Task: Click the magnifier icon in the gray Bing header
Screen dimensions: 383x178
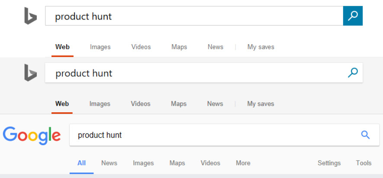Action: pos(353,73)
